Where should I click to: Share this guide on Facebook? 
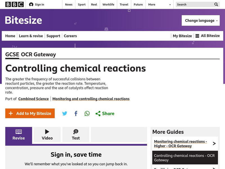click(76, 114)
